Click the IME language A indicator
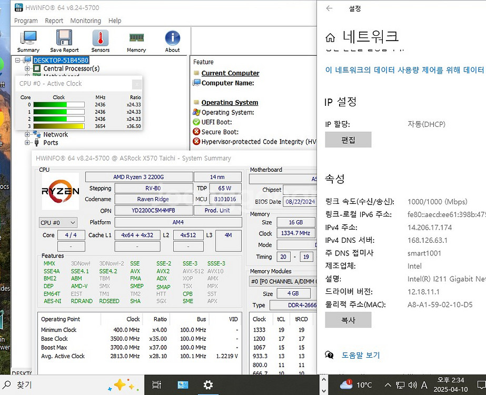This screenshot has height=395, width=486. [424, 385]
